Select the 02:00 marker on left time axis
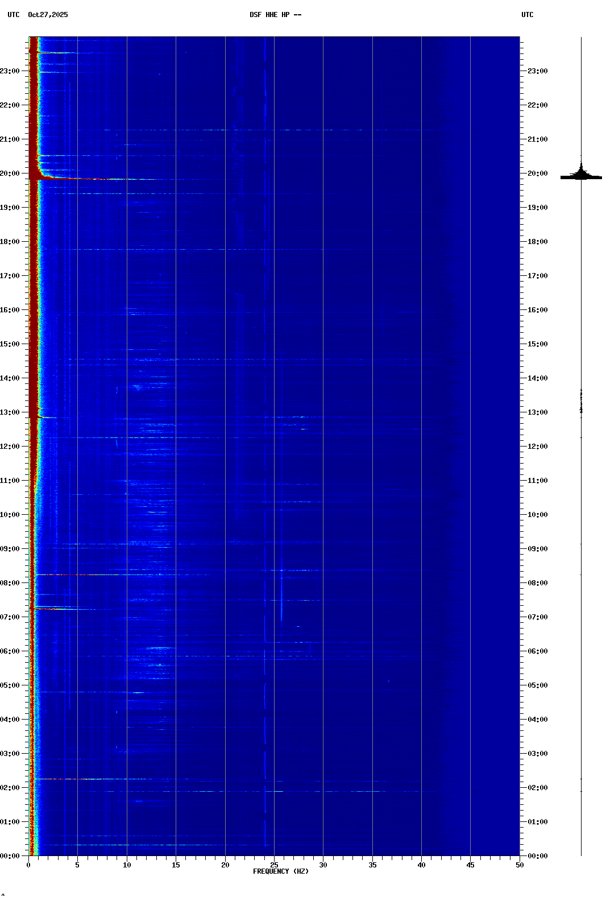Image resolution: width=606 pixels, height=901 pixels. click(10, 788)
